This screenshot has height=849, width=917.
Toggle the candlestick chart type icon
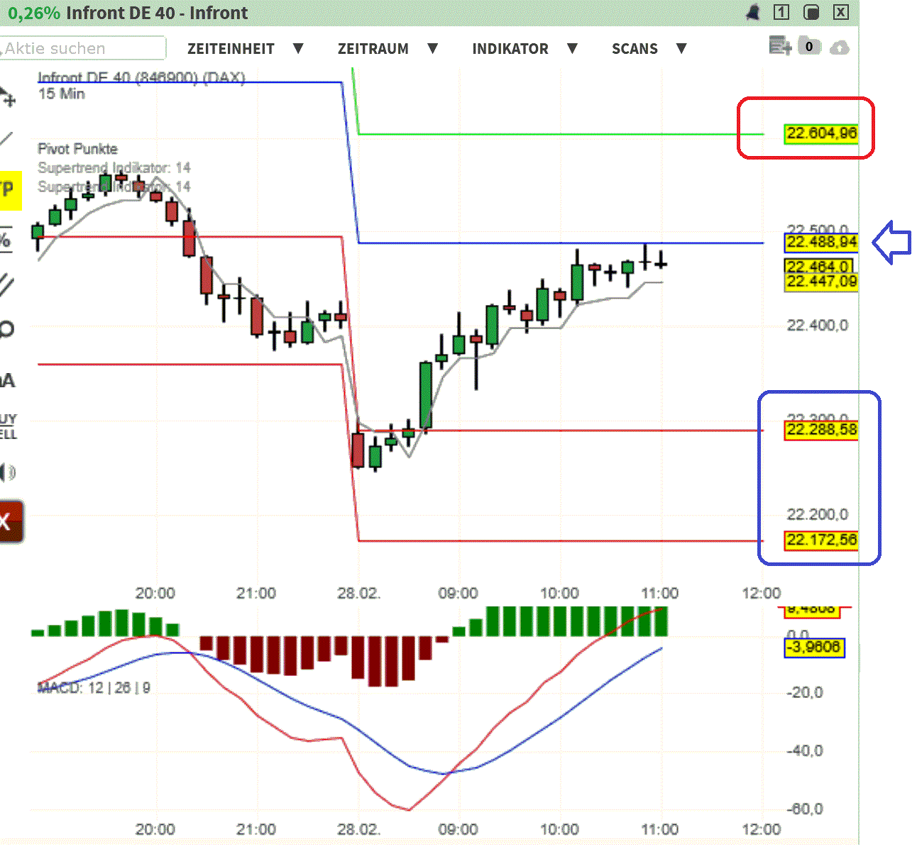click(811, 12)
